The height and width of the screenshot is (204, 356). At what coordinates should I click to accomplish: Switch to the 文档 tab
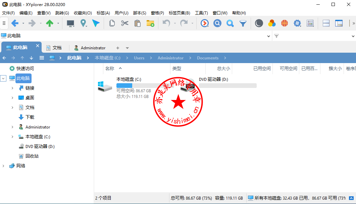(x=54, y=48)
